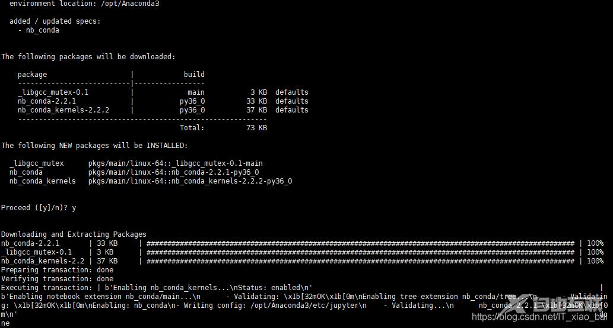Select '_libgcc_mutex-0.1' table row name

tap(53, 92)
